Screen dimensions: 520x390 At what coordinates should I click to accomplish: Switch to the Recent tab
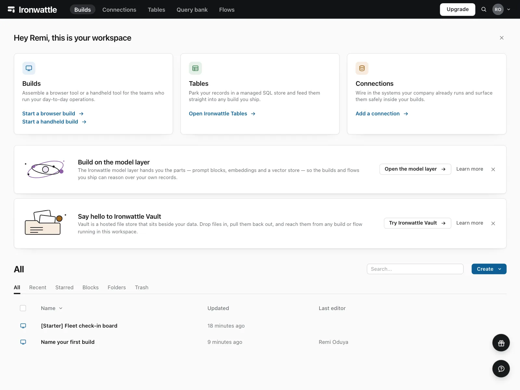pos(38,288)
